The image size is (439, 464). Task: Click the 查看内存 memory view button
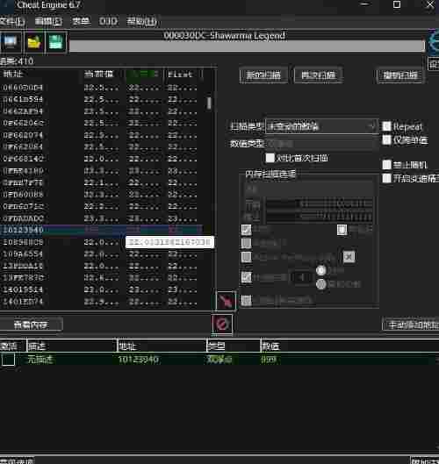tap(31, 325)
